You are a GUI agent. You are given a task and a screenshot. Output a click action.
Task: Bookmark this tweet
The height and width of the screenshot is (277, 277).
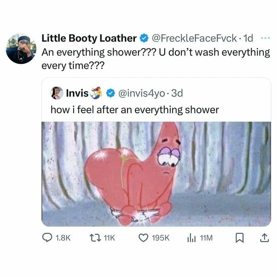coord(239,238)
